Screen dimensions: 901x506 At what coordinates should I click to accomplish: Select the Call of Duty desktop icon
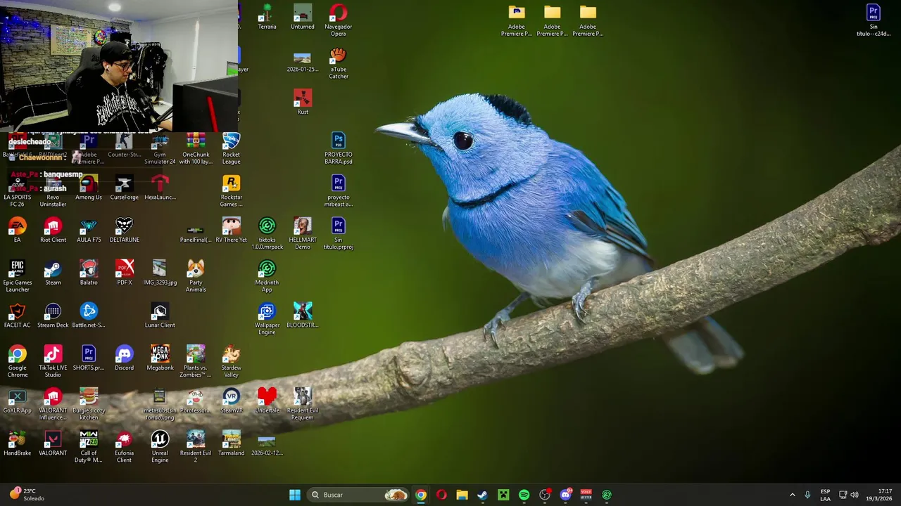point(89,447)
